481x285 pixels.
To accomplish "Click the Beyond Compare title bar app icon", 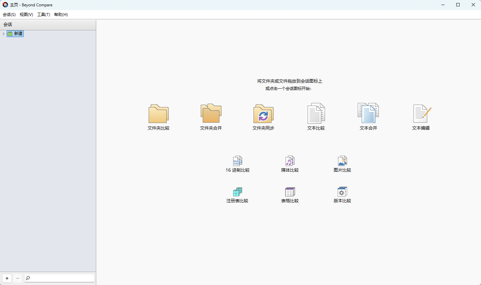I will [x=5, y=5].
